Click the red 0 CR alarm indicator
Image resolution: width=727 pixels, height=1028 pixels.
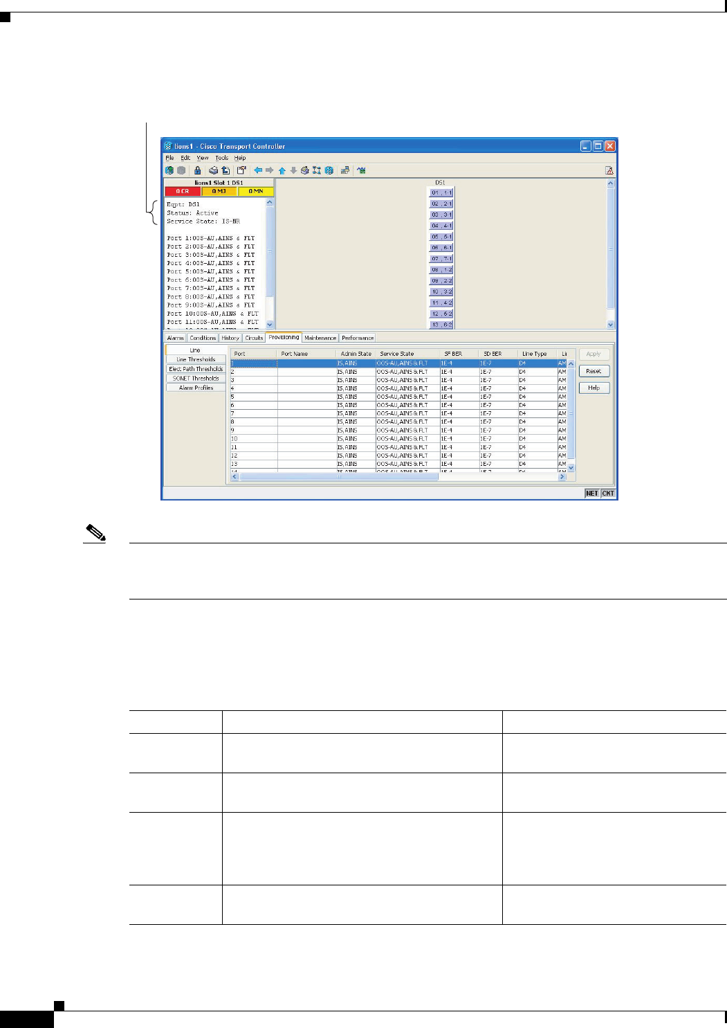point(183,191)
